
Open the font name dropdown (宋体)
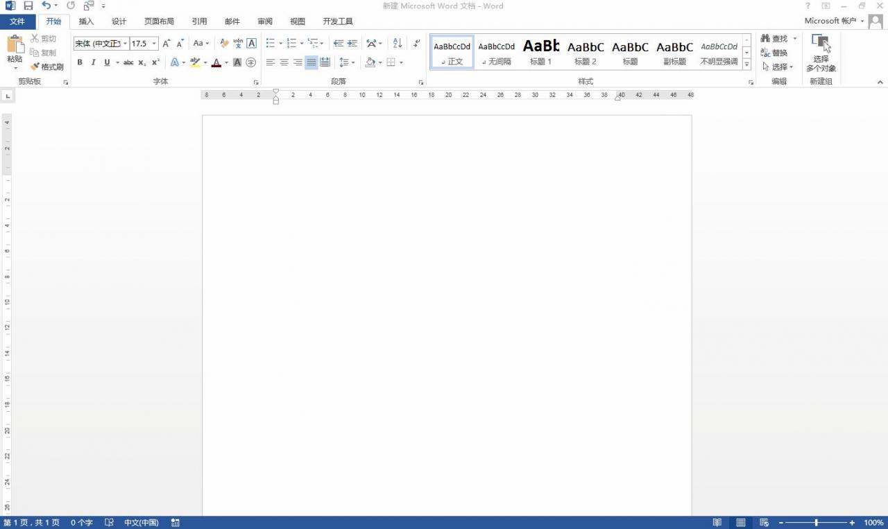coord(126,44)
